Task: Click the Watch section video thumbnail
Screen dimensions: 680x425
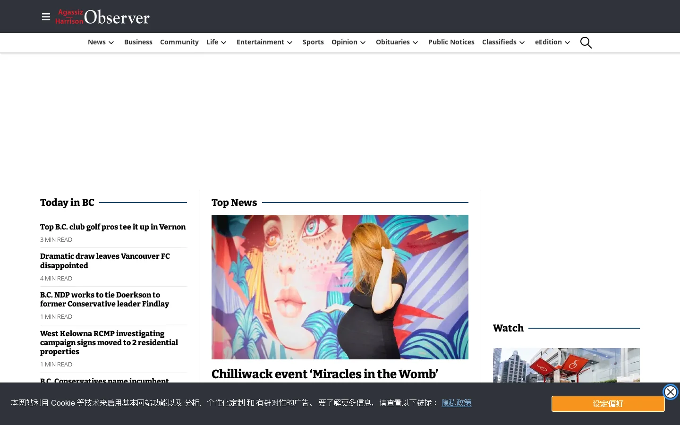Action: click(x=566, y=365)
